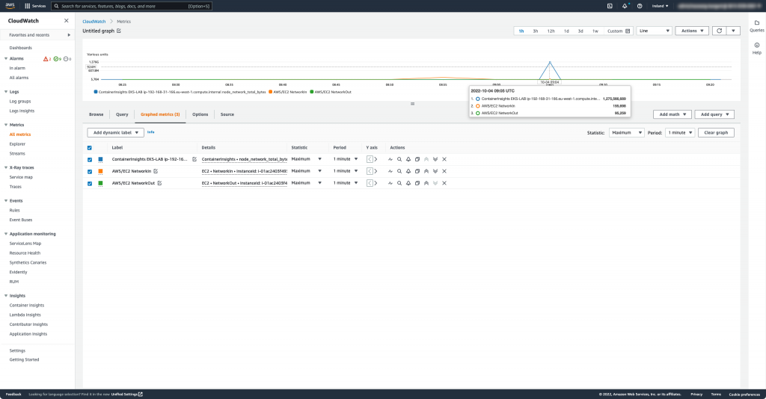Screen dimensions: 766x399
Task: Open the AWS console home logo
Action: pos(10,6)
